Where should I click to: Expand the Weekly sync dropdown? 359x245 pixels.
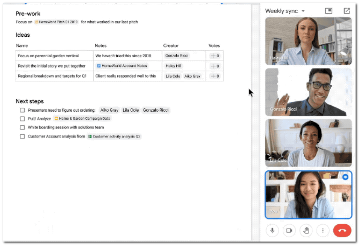tap(302, 11)
